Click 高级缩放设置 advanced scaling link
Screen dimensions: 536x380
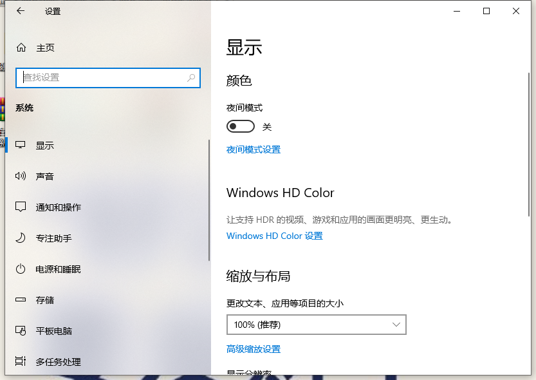click(254, 348)
